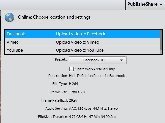Select Vimeo in the location list

tap(13, 42)
